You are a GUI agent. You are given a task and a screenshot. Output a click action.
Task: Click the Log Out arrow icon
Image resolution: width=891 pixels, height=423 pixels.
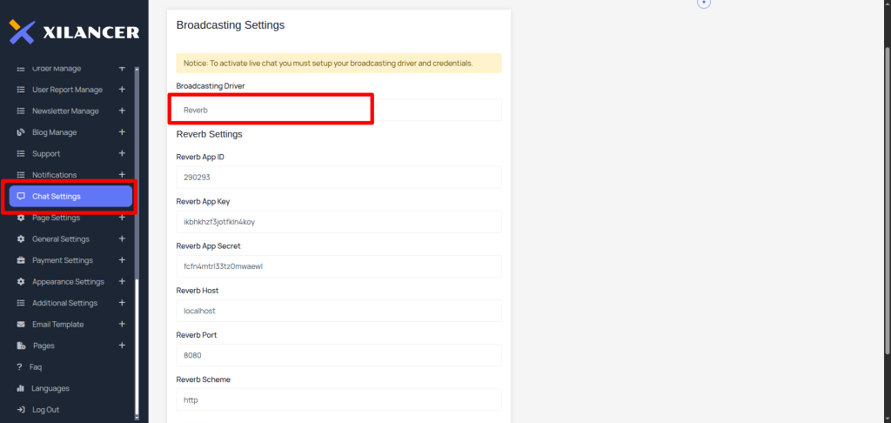pos(21,409)
